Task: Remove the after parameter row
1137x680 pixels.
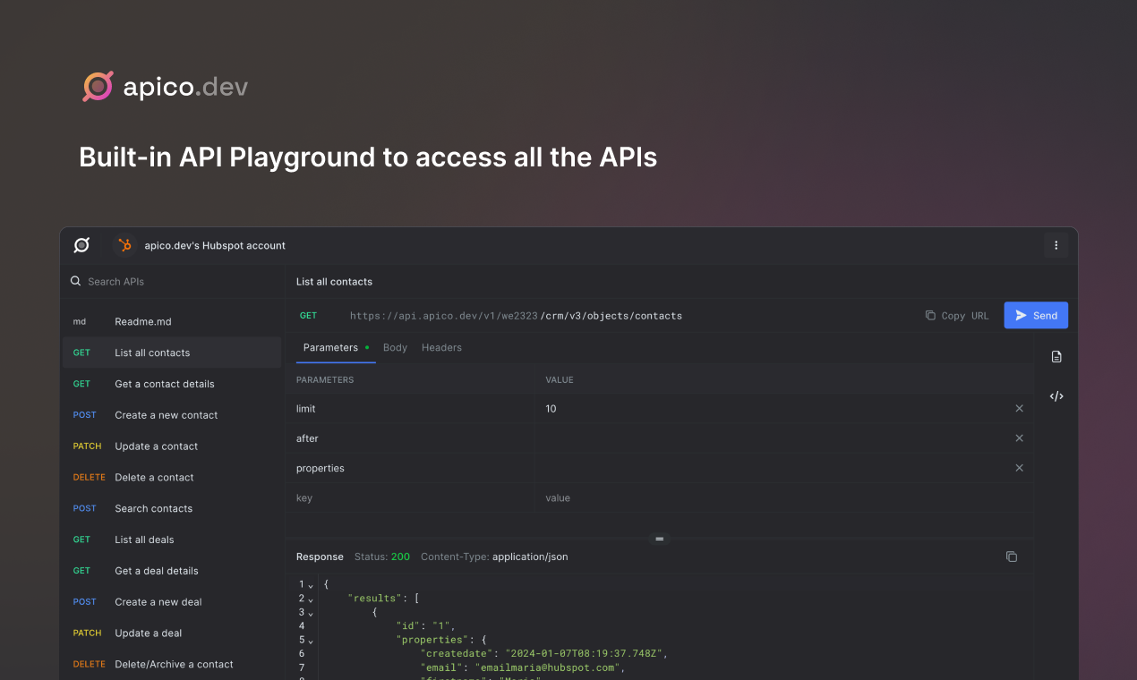Action: [x=1019, y=438]
